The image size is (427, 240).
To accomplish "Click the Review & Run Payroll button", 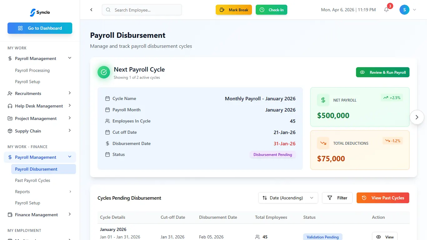I will 383,72.
